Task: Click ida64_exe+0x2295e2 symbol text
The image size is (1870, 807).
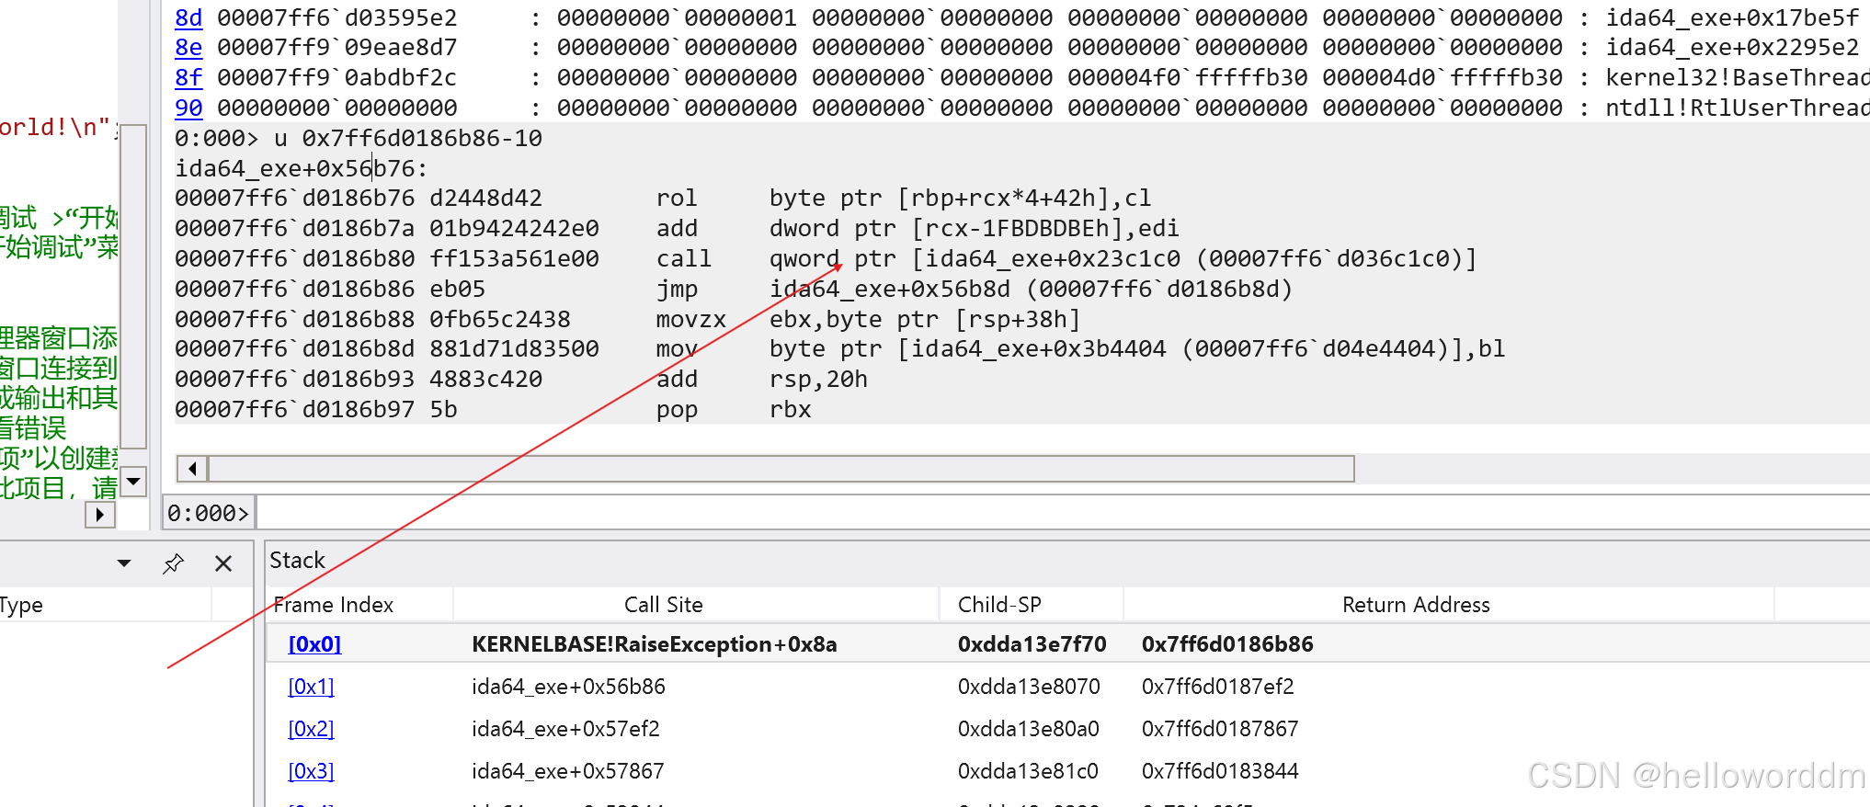Action: 1732,47
